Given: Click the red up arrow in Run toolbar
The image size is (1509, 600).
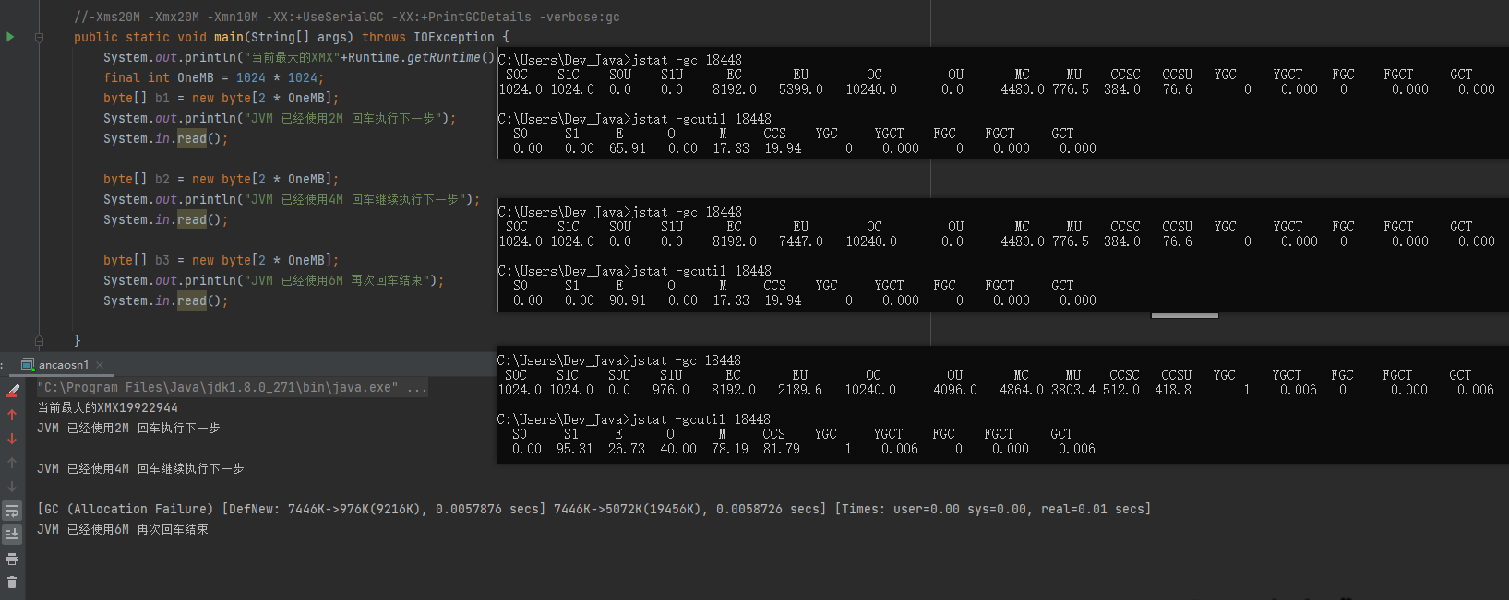Looking at the screenshot, I should click(12, 415).
